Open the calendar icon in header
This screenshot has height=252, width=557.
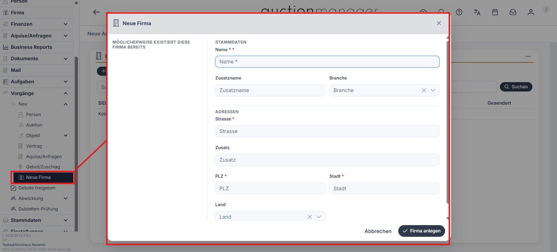(495, 12)
